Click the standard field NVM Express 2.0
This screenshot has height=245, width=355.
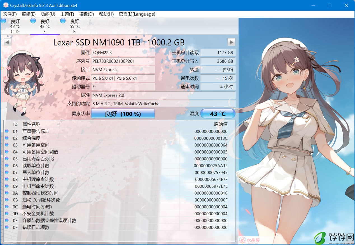pyautogui.click(x=163, y=95)
